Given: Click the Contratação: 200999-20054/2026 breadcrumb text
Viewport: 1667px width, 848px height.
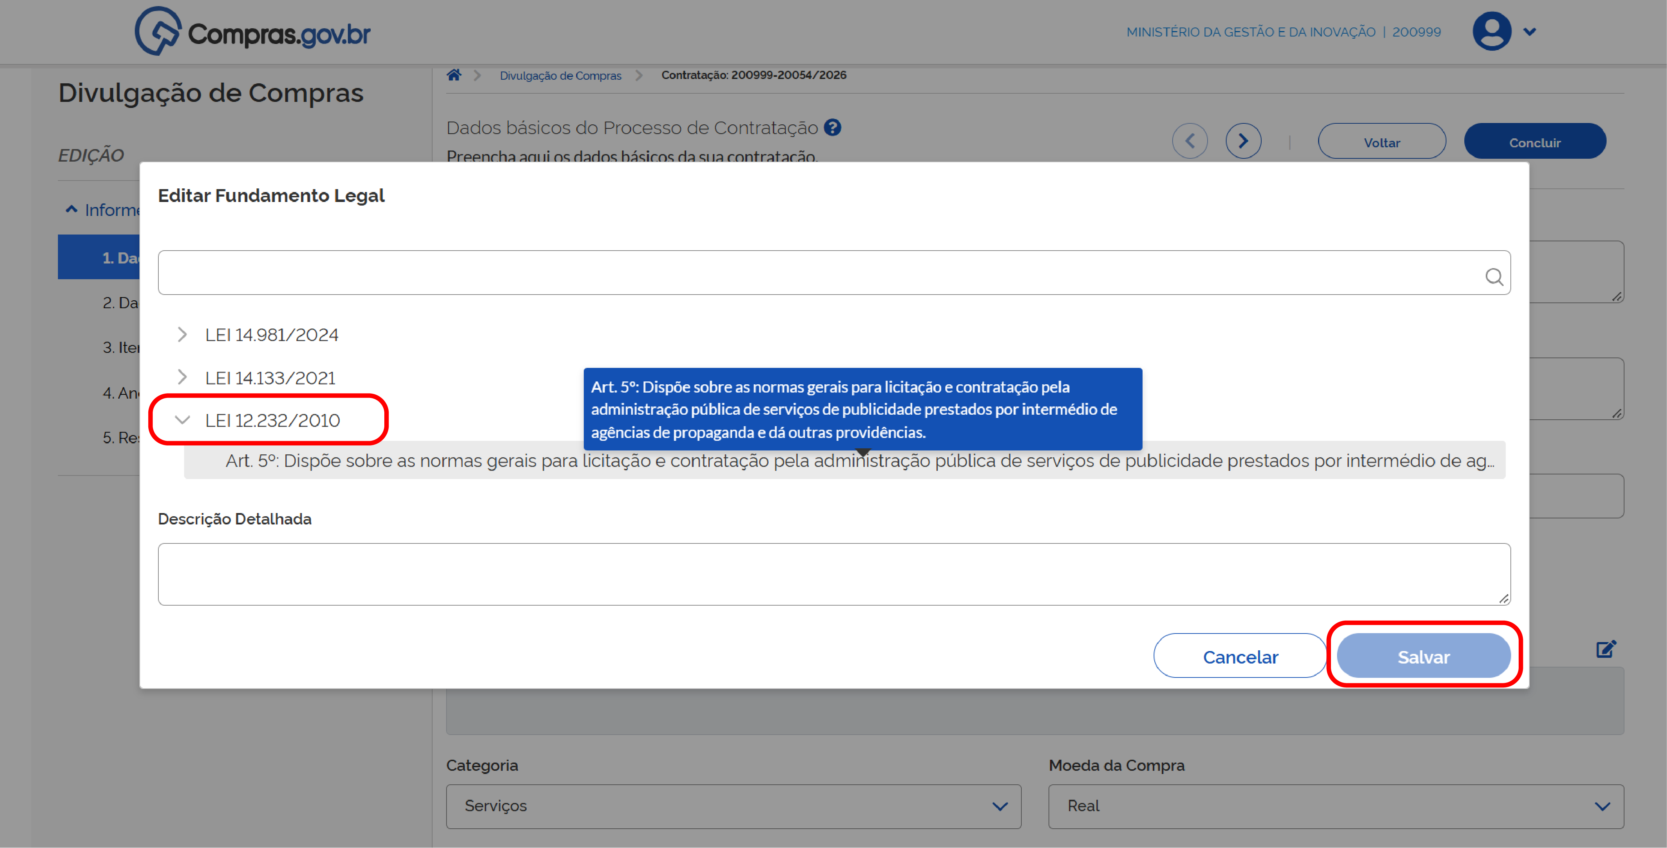Looking at the screenshot, I should [x=753, y=75].
